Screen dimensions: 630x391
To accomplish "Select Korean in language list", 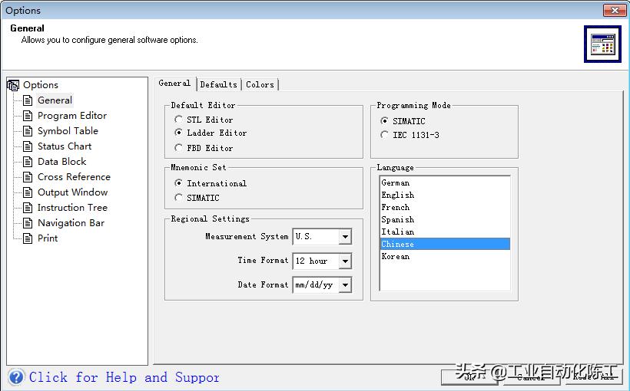I will coord(445,257).
